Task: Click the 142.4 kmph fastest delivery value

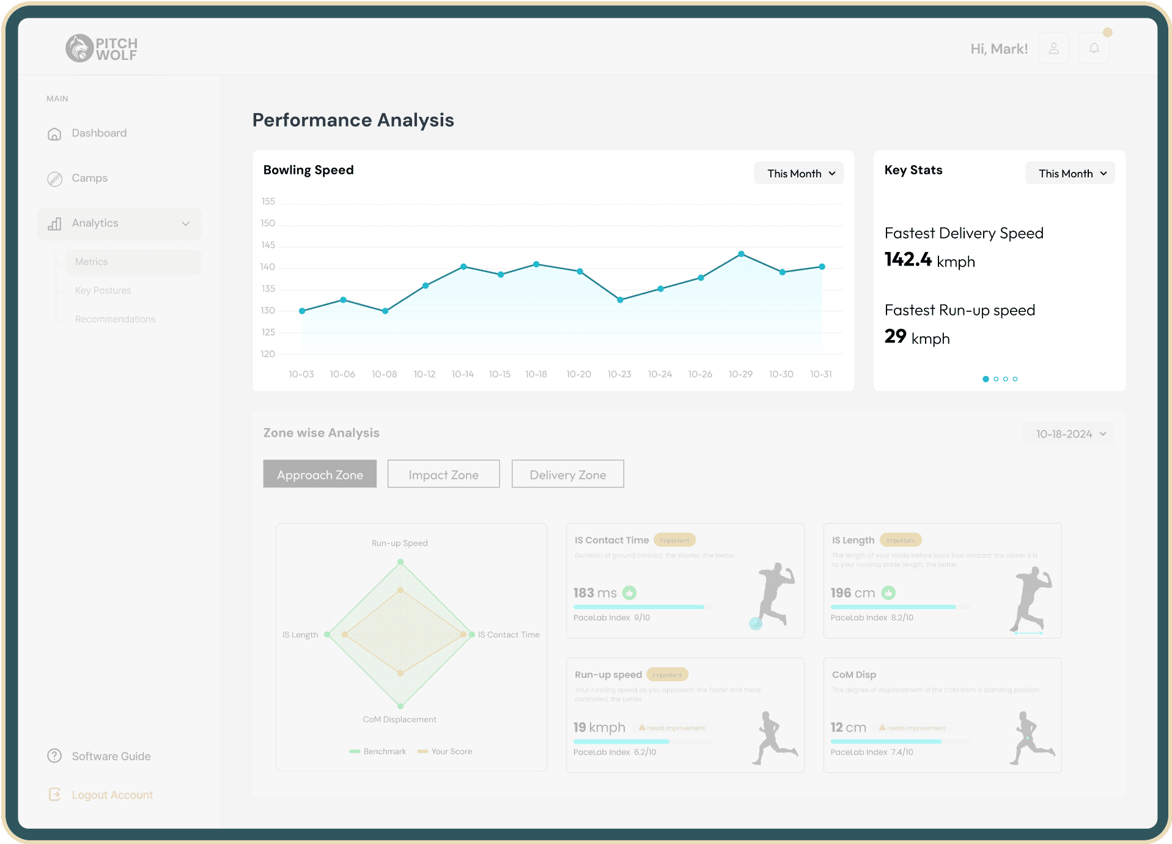Action: point(930,260)
